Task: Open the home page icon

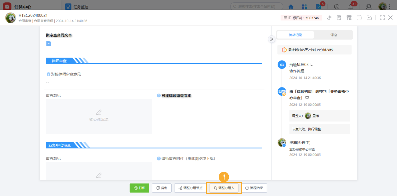Action: point(291,6)
